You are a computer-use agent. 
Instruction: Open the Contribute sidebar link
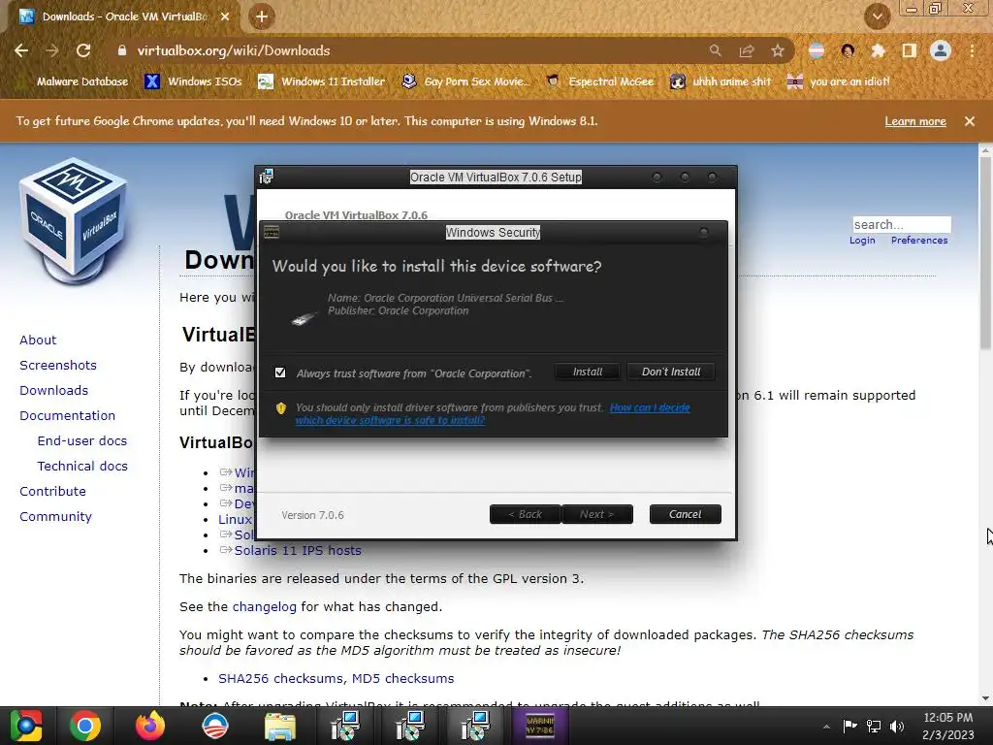click(x=52, y=492)
